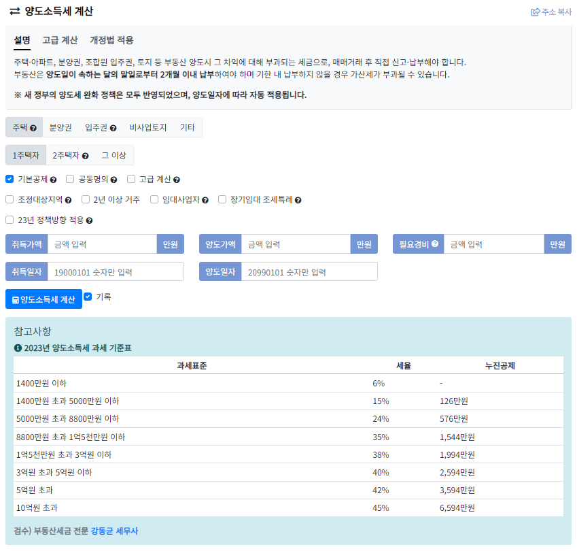Click the share icon next to 주소 복사
Viewport: 577px width, 551px height.
pos(535,12)
